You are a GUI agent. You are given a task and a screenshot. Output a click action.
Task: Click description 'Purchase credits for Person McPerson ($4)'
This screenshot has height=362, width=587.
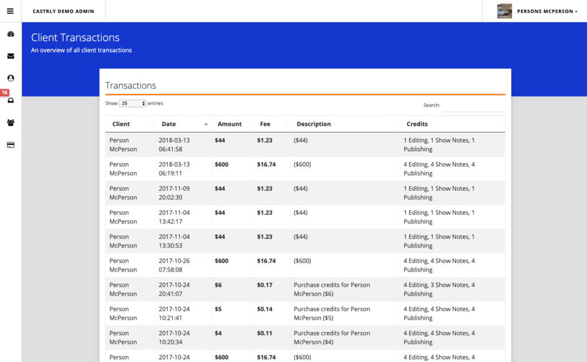(x=332, y=338)
